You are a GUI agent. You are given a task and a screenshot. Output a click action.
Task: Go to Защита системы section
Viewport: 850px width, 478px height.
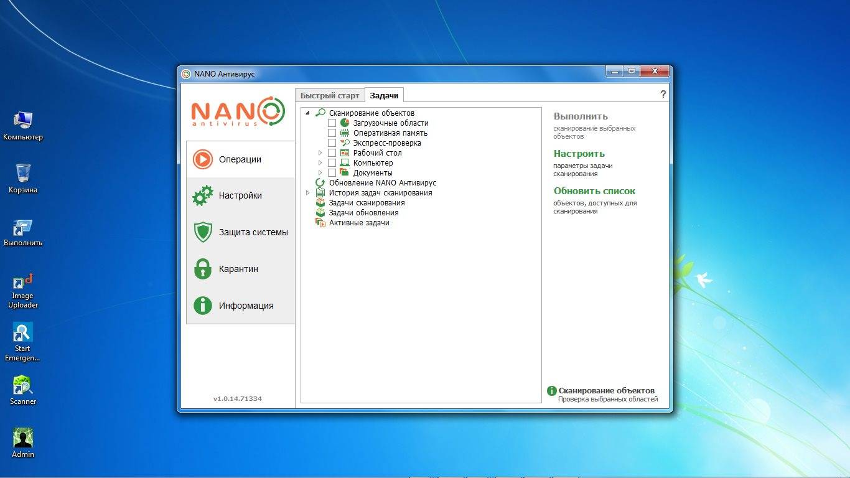click(240, 232)
